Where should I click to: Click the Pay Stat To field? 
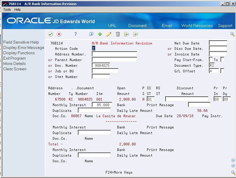point(222,60)
